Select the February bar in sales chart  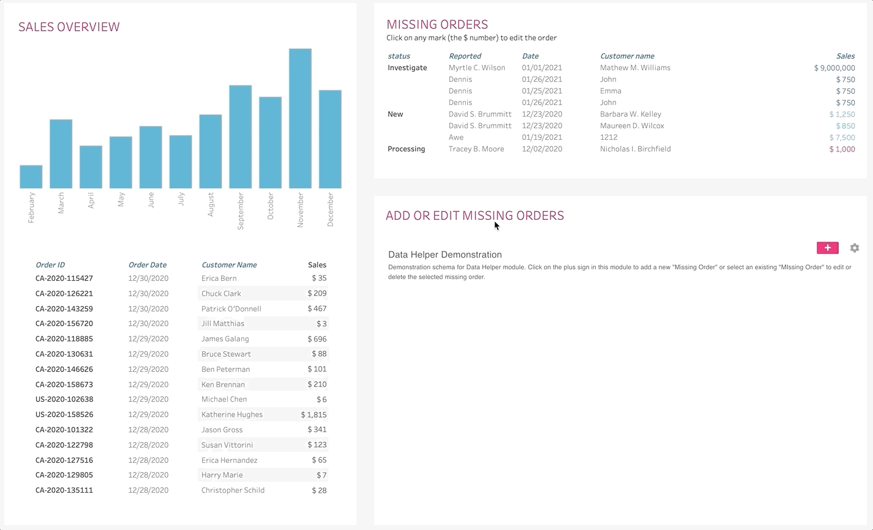coord(31,176)
